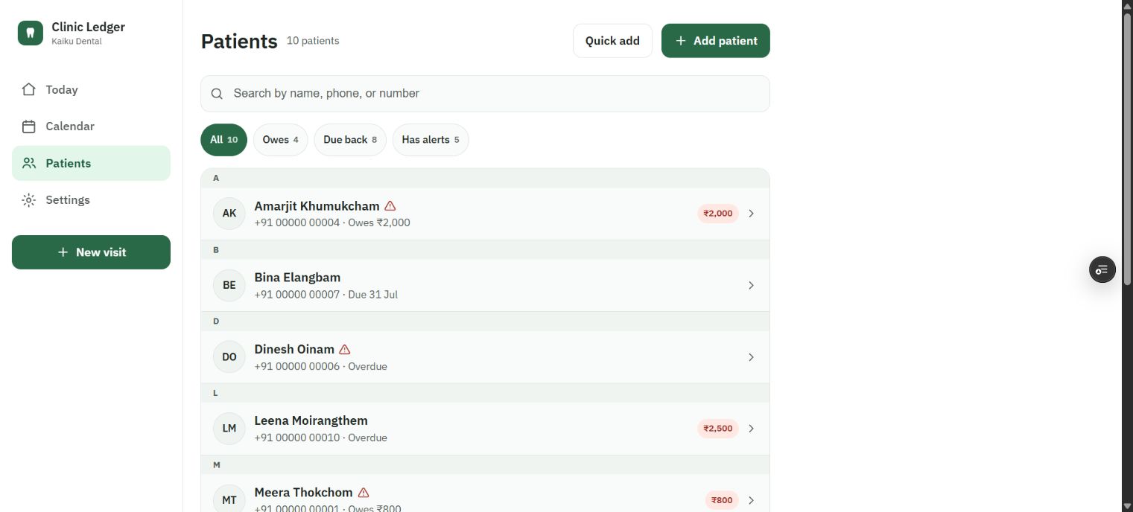Screen dimensions: 1133x512
Task: Open Bina Elangbam row chevron
Action: (x=751, y=285)
